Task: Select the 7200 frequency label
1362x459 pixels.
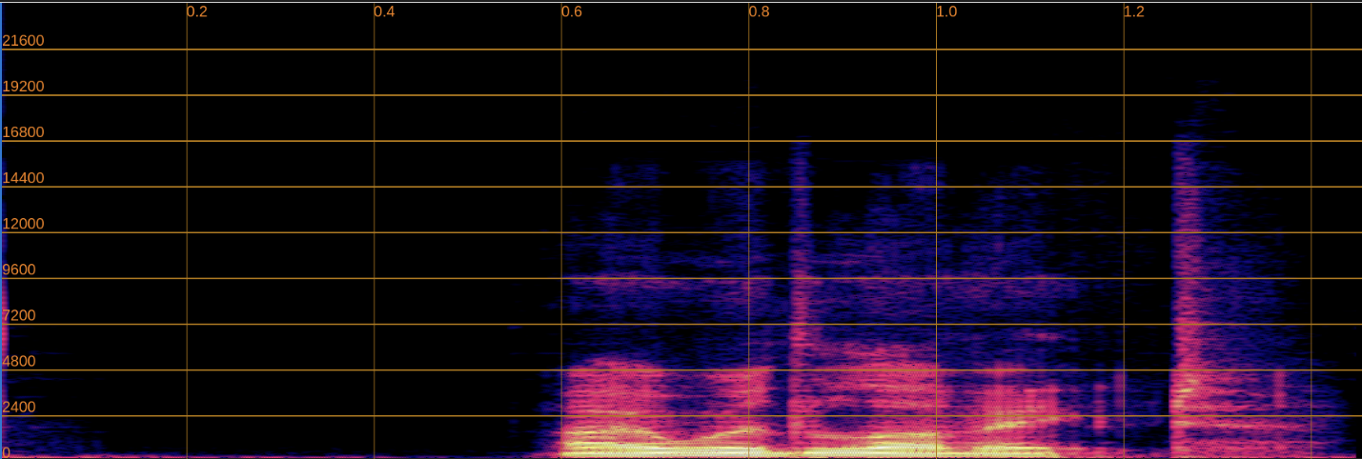Action: [19, 315]
